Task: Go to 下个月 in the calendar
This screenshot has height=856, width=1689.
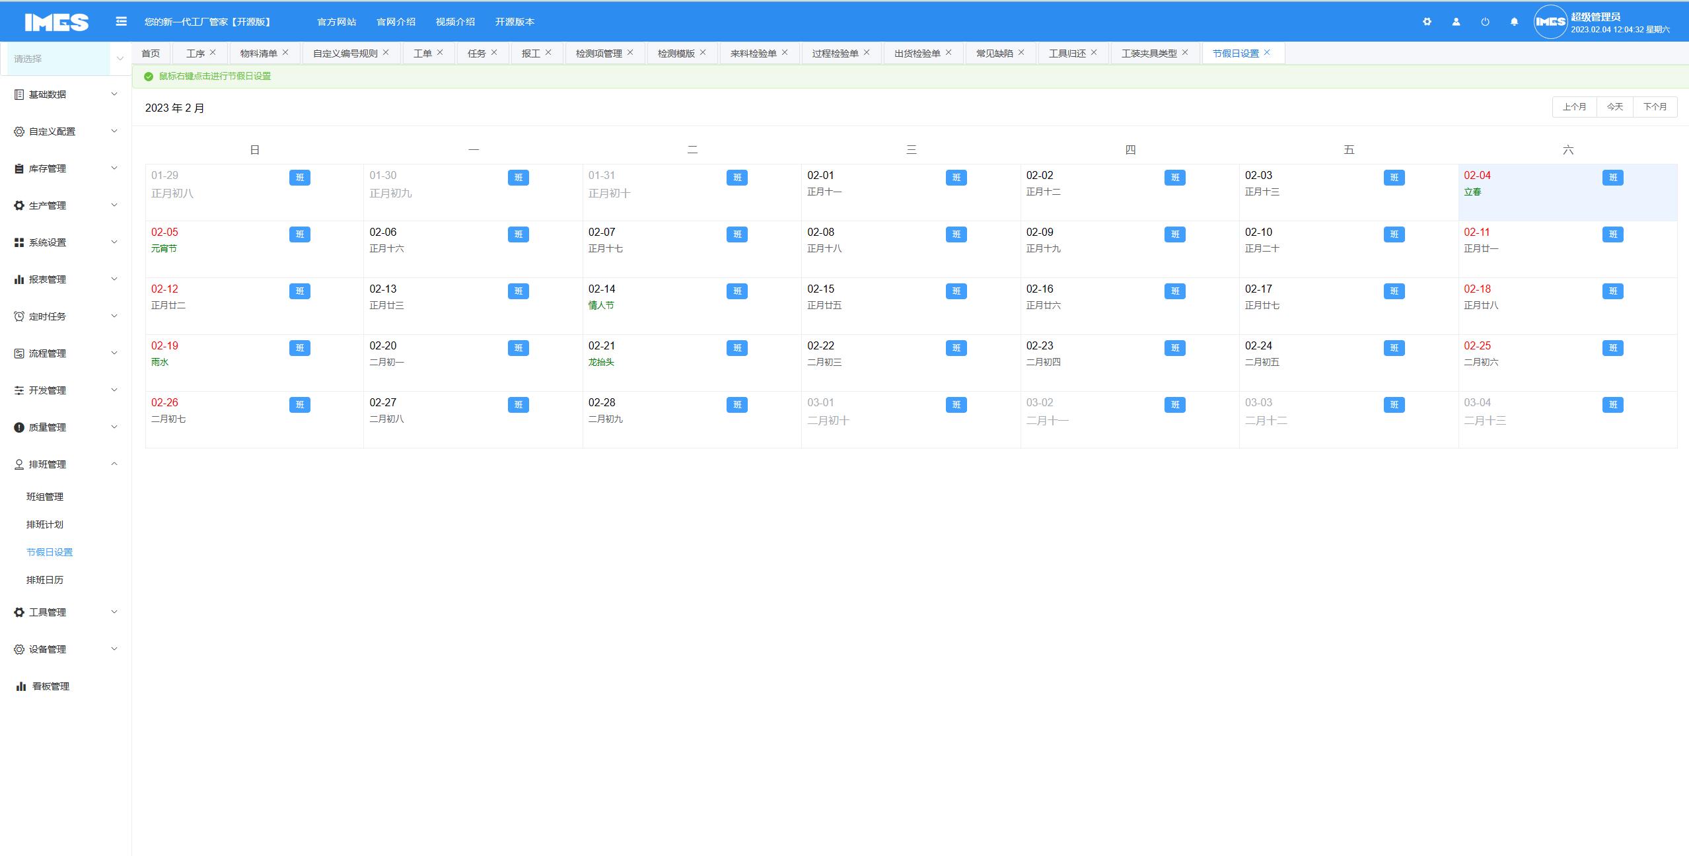Action: [x=1655, y=107]
